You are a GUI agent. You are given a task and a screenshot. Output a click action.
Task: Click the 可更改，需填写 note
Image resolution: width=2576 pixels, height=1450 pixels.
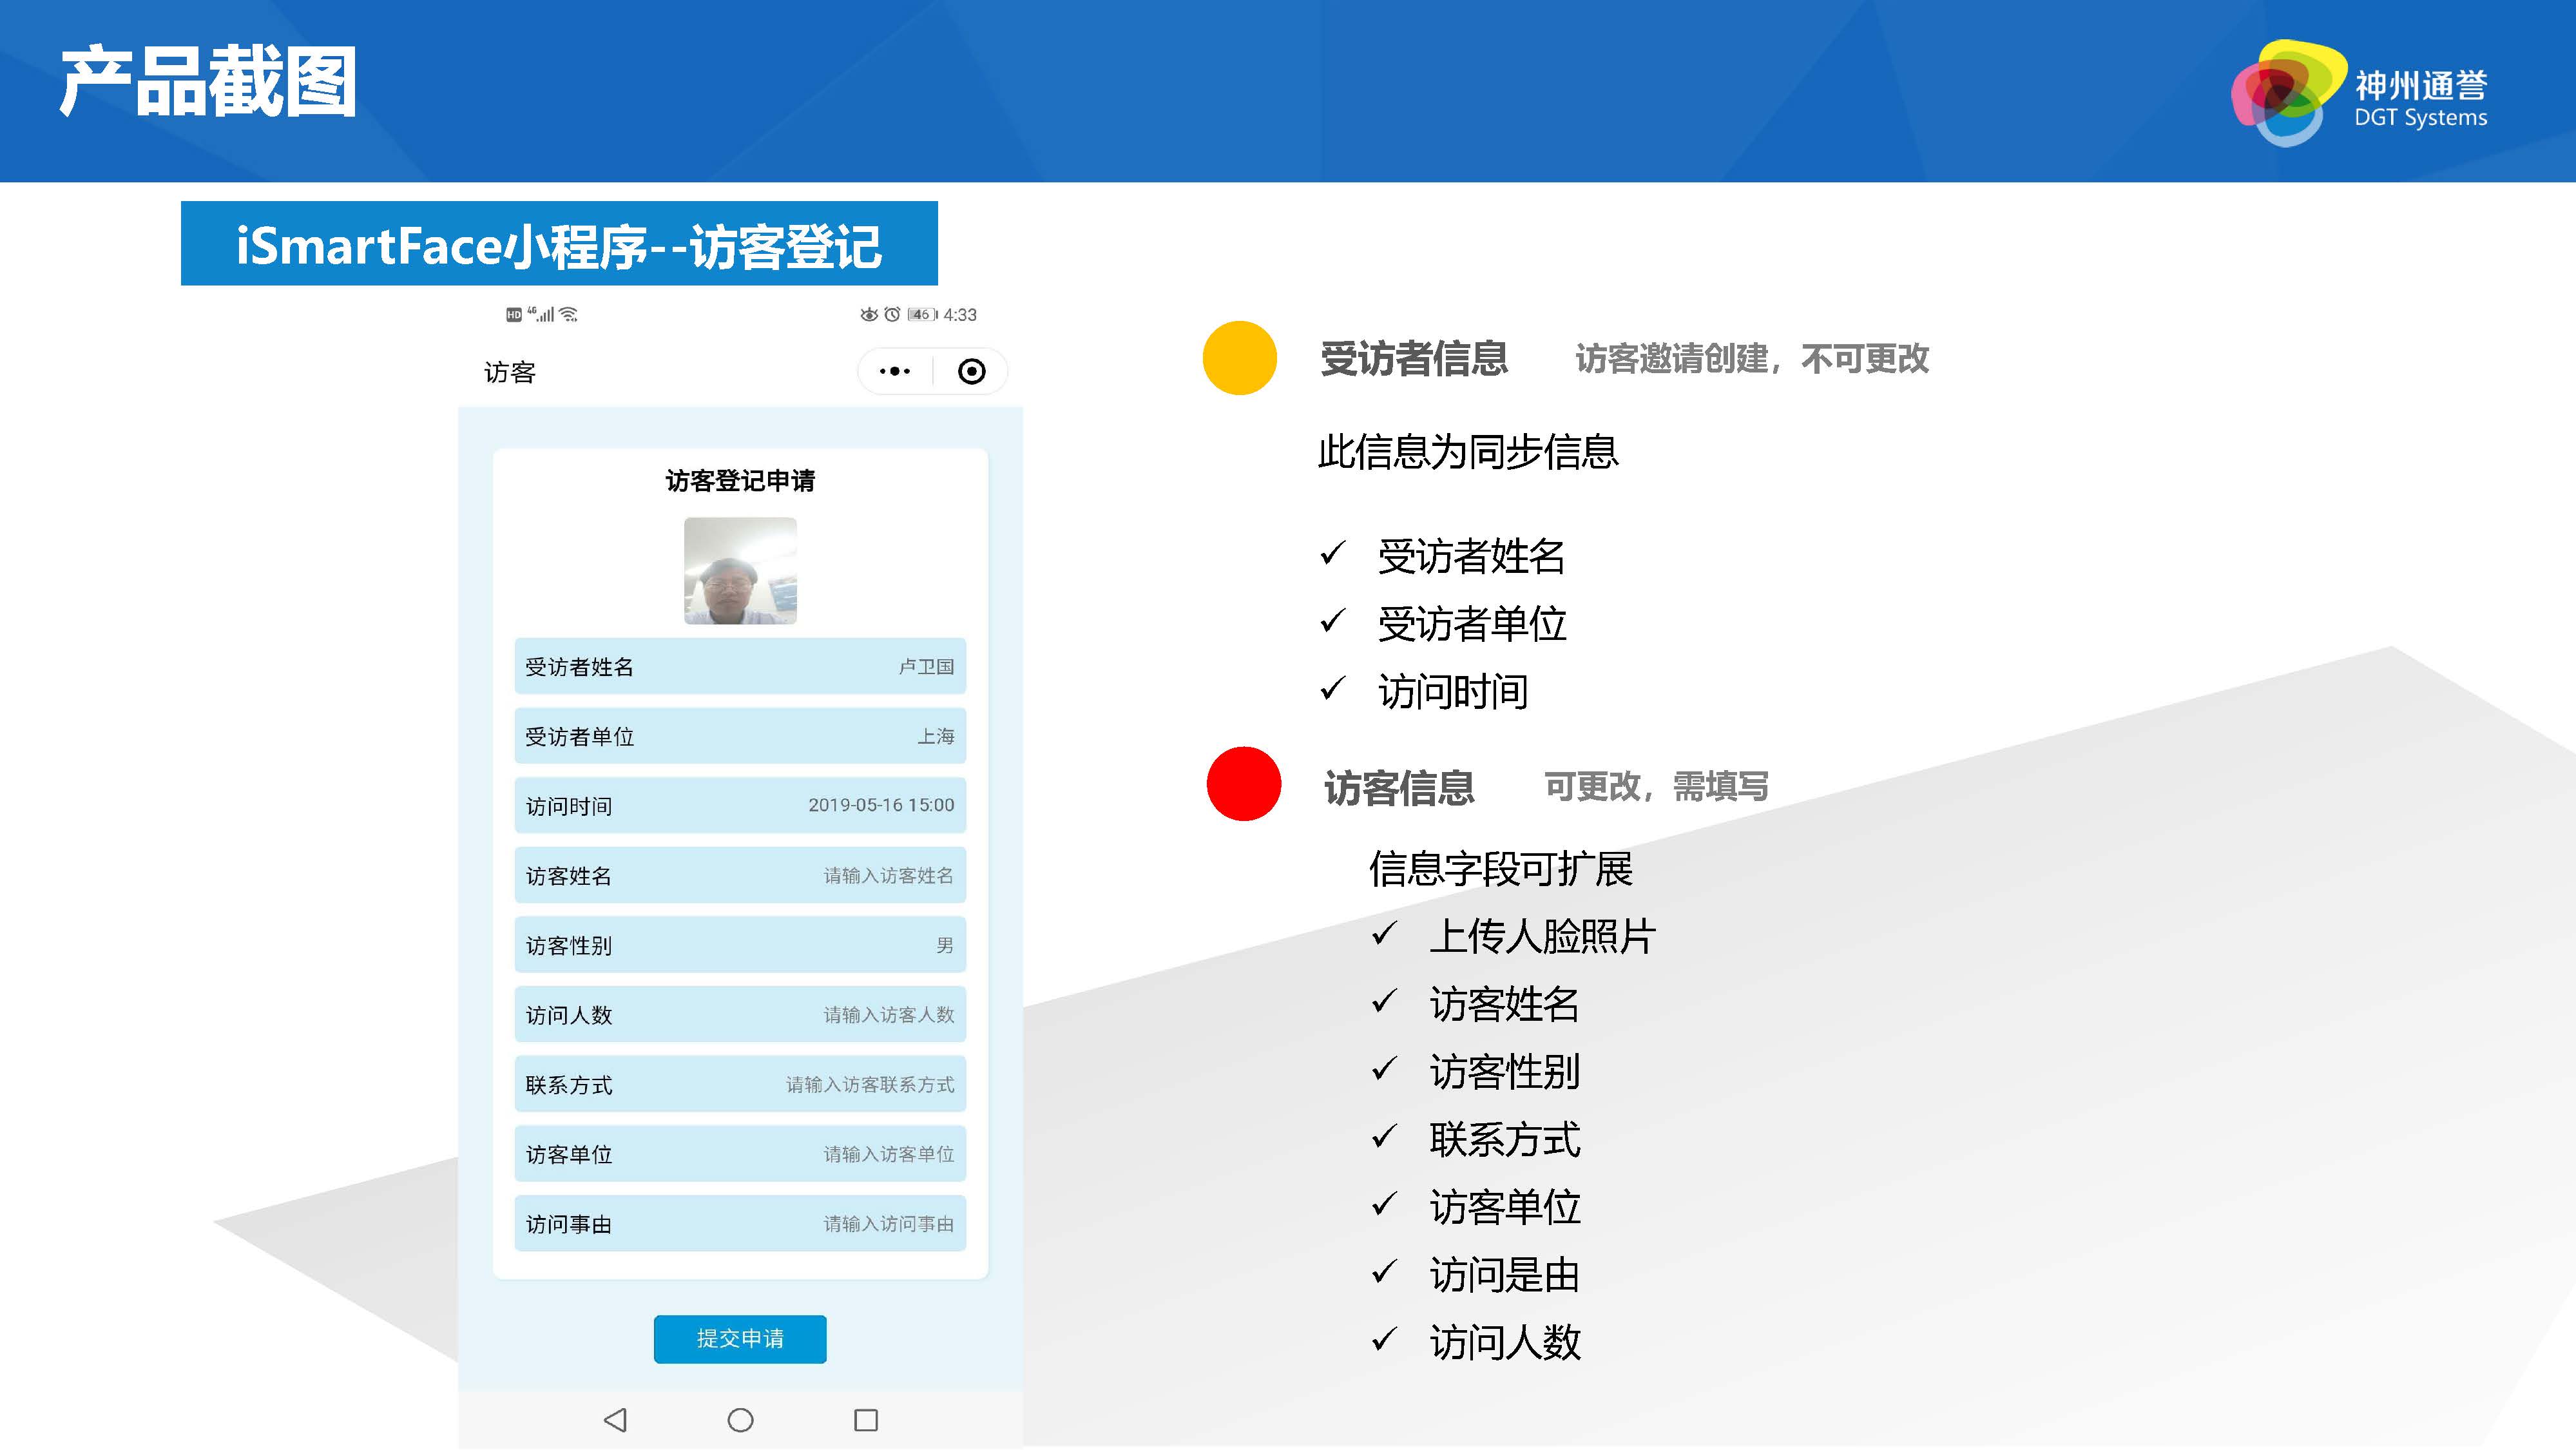[1657, 786]
